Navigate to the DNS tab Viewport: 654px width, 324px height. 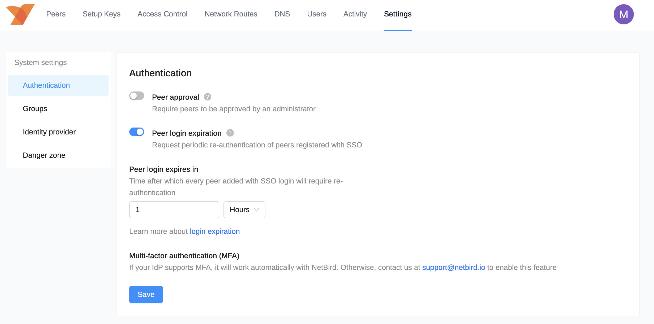[282, 14]
